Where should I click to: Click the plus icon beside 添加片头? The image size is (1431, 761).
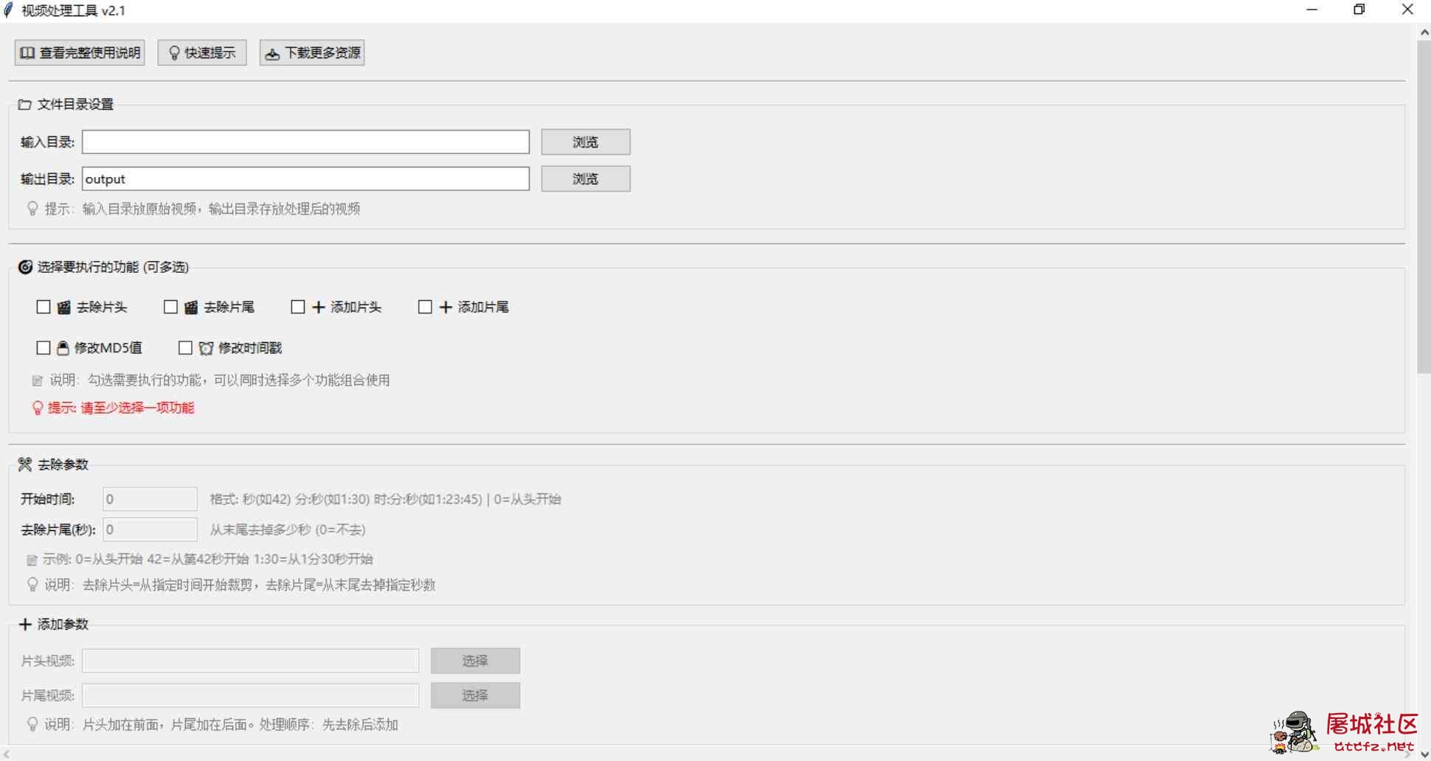tap(319, 307)
